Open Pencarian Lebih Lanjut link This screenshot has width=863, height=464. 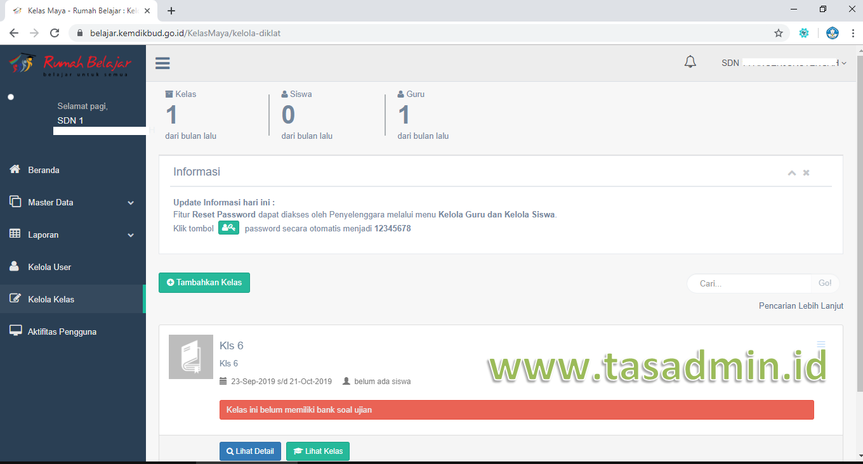click(x=801, y=306)
